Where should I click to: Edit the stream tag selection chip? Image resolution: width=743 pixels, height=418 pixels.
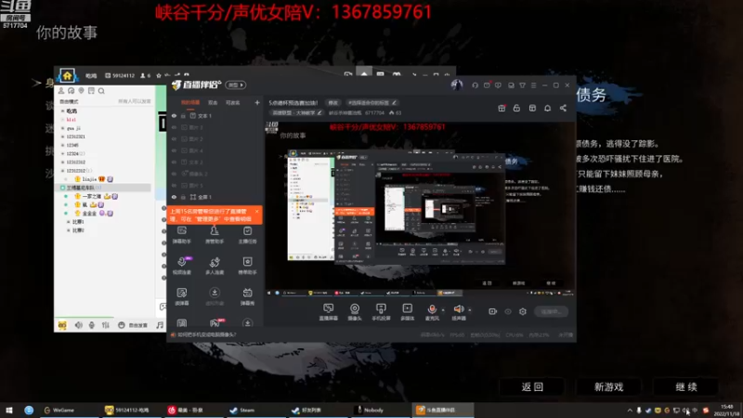tap(372, 102)
